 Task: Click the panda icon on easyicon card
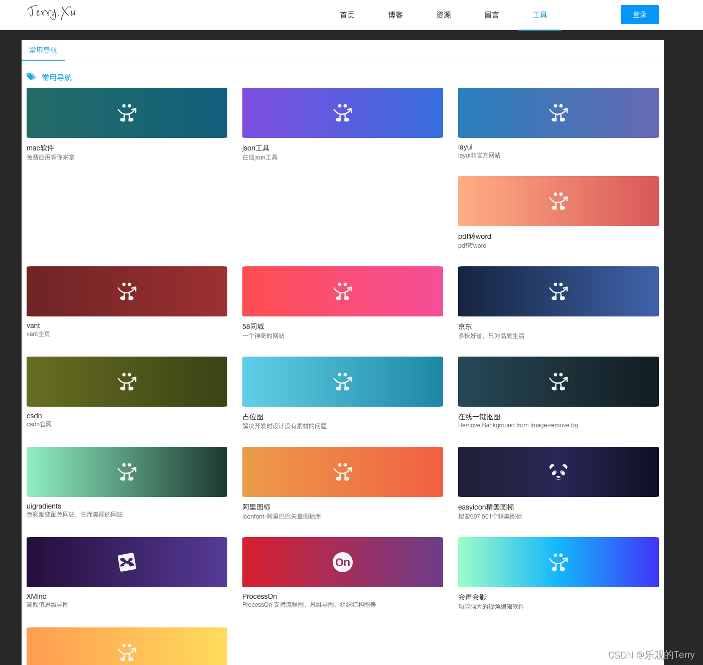click(558, 472)
